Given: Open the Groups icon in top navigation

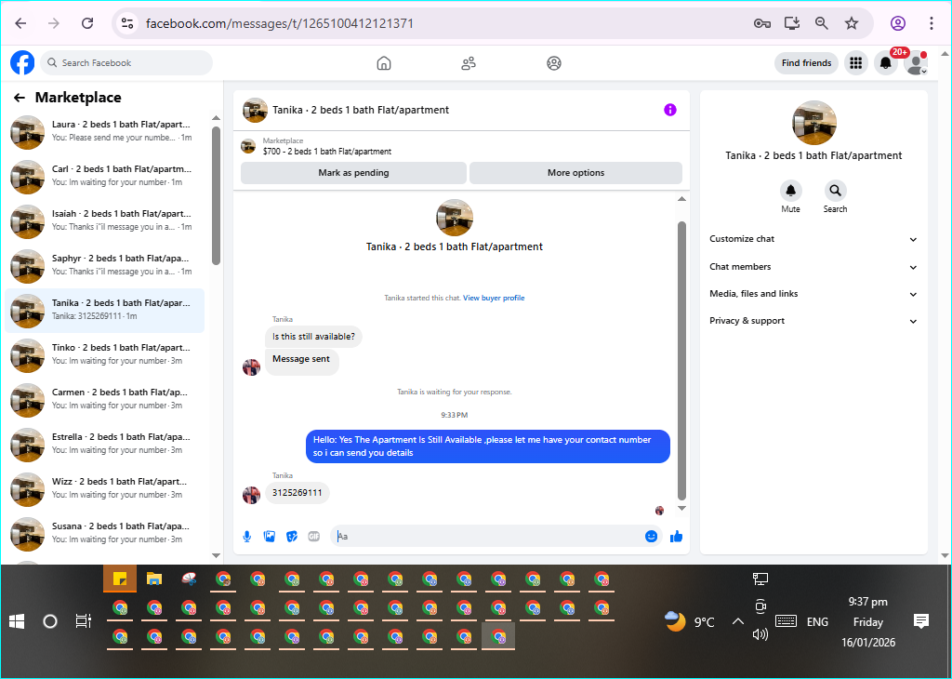Looking at the screenshot, I should [554, 63].
